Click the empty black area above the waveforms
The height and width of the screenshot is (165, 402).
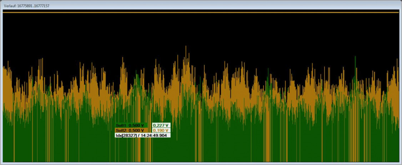point(200,32)
